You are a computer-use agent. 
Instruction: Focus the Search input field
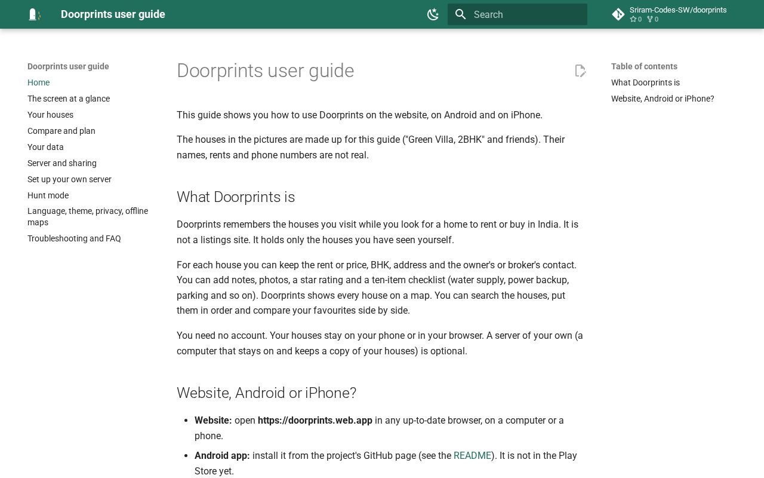click(x=517, y=14)
